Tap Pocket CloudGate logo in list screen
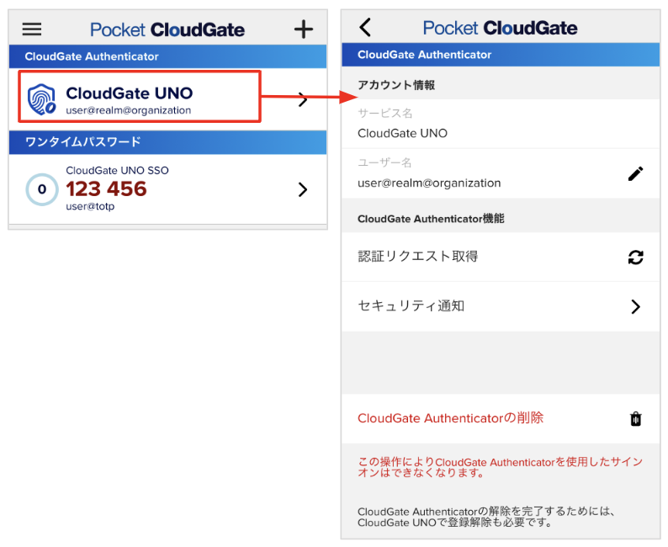 167,29
